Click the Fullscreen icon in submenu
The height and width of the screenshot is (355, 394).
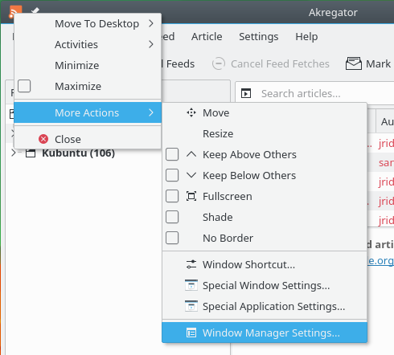pos(191,196)
